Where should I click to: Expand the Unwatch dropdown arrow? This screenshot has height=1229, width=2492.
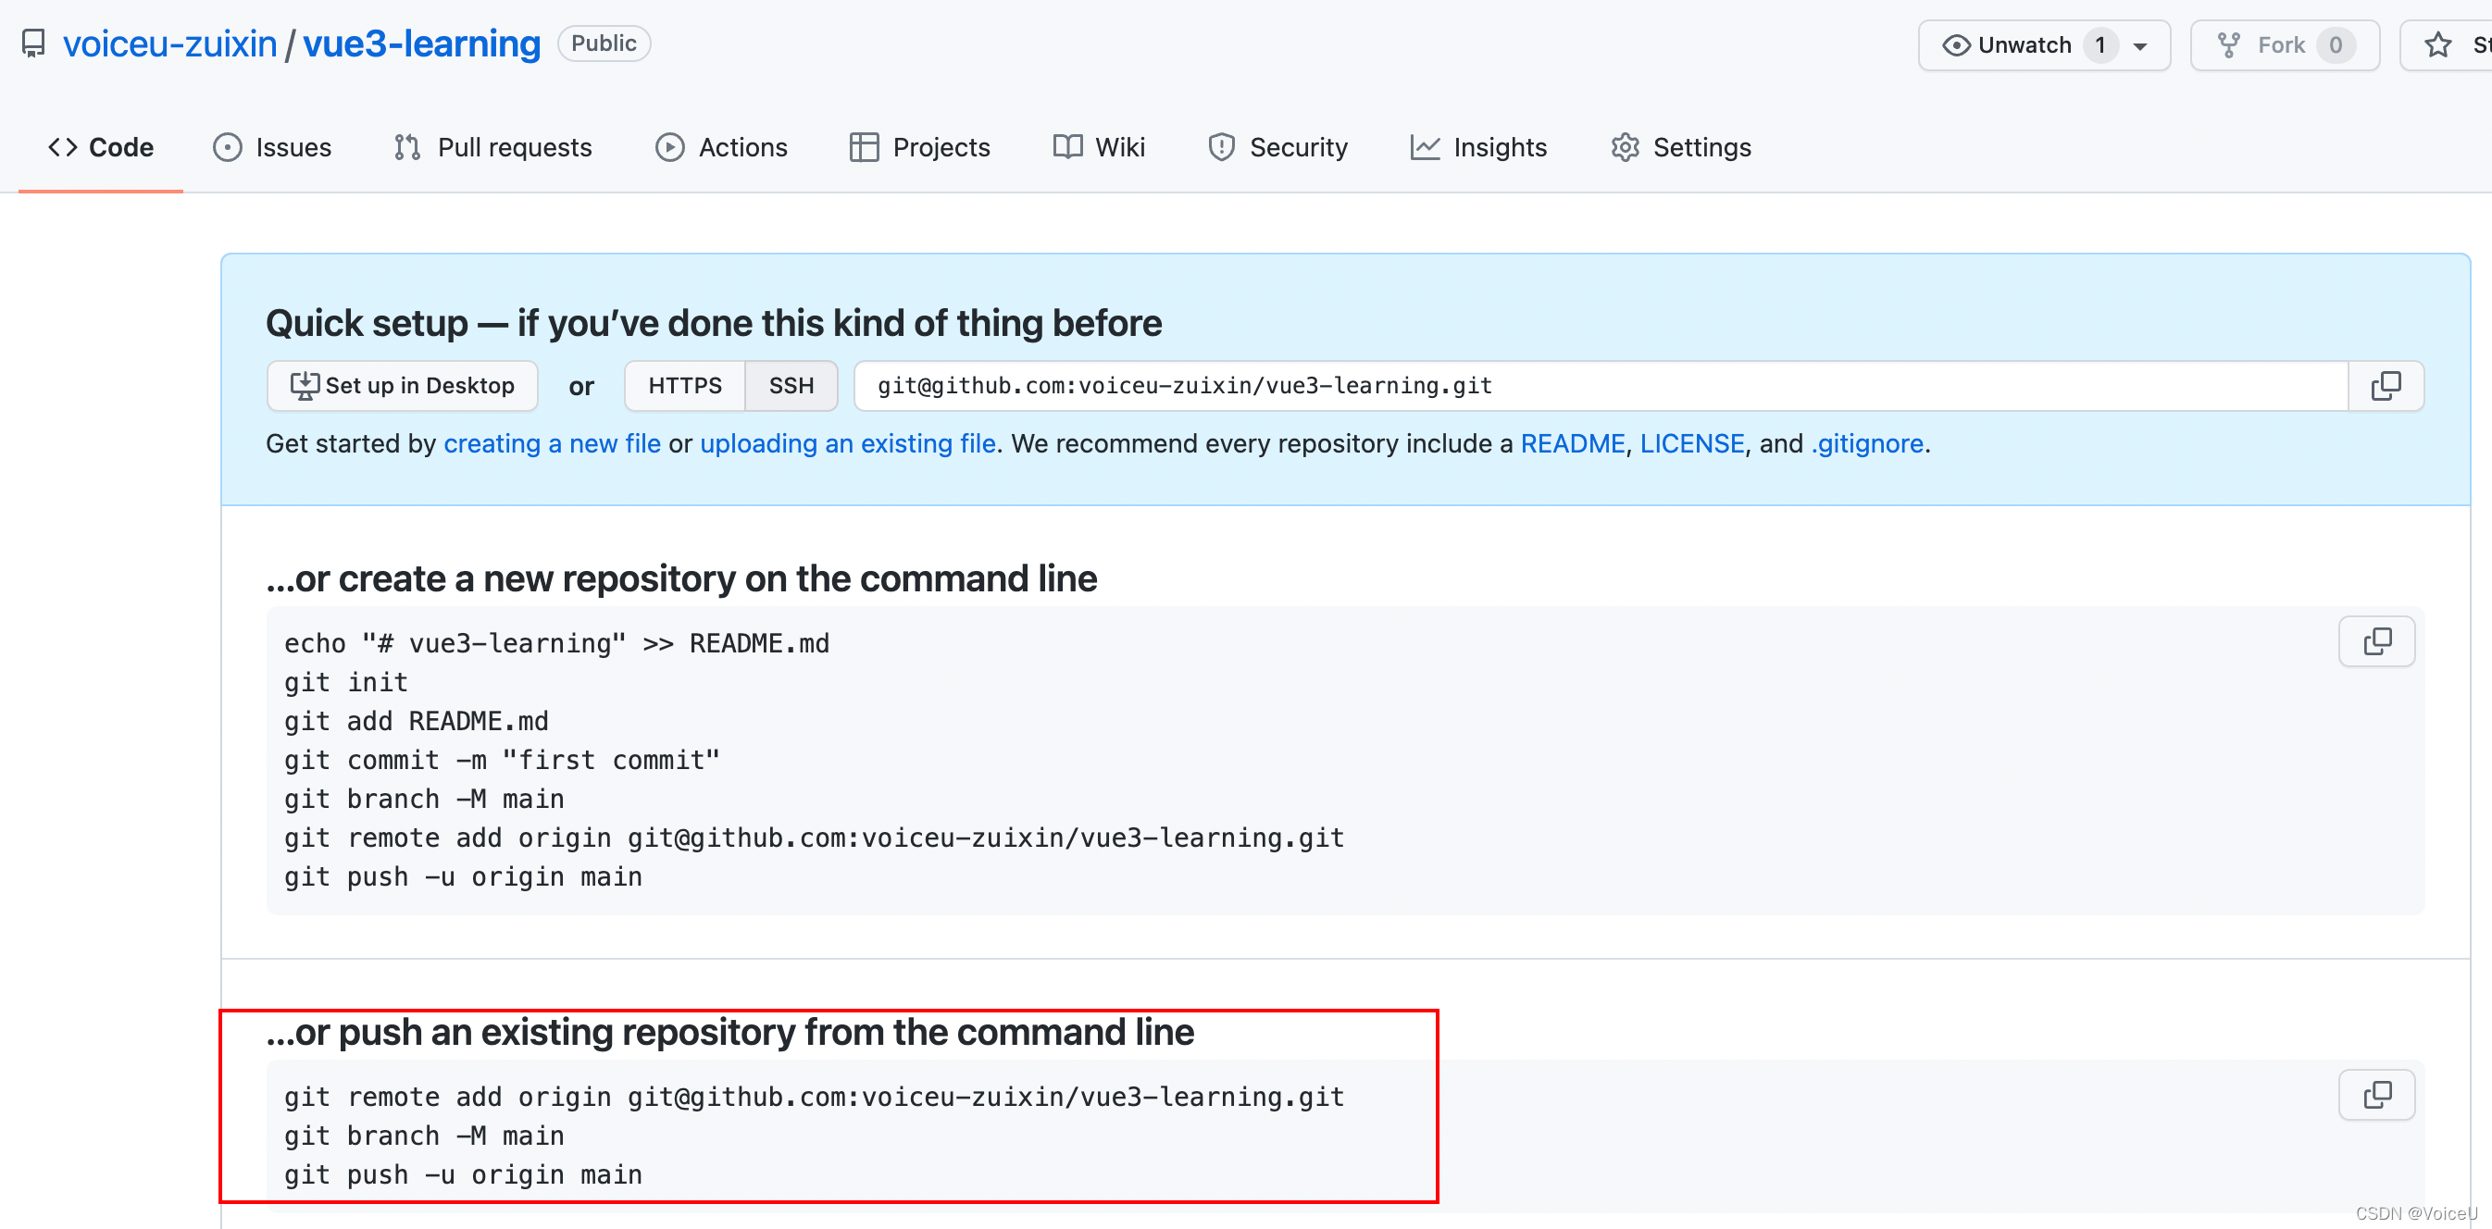click(2141, 46)
